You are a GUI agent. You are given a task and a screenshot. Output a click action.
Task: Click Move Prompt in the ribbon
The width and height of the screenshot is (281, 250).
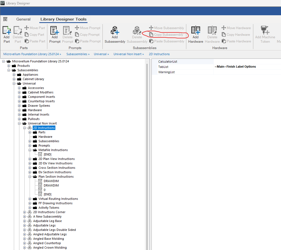pyautogui.click(x=88, y=28)
